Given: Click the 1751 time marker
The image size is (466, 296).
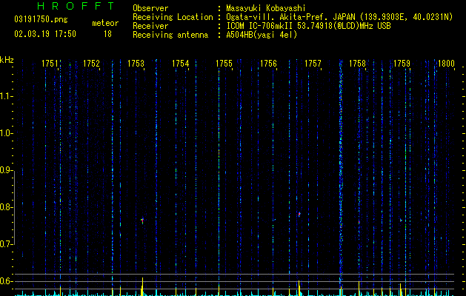Looking at the screenshot, I should (50, 64).
